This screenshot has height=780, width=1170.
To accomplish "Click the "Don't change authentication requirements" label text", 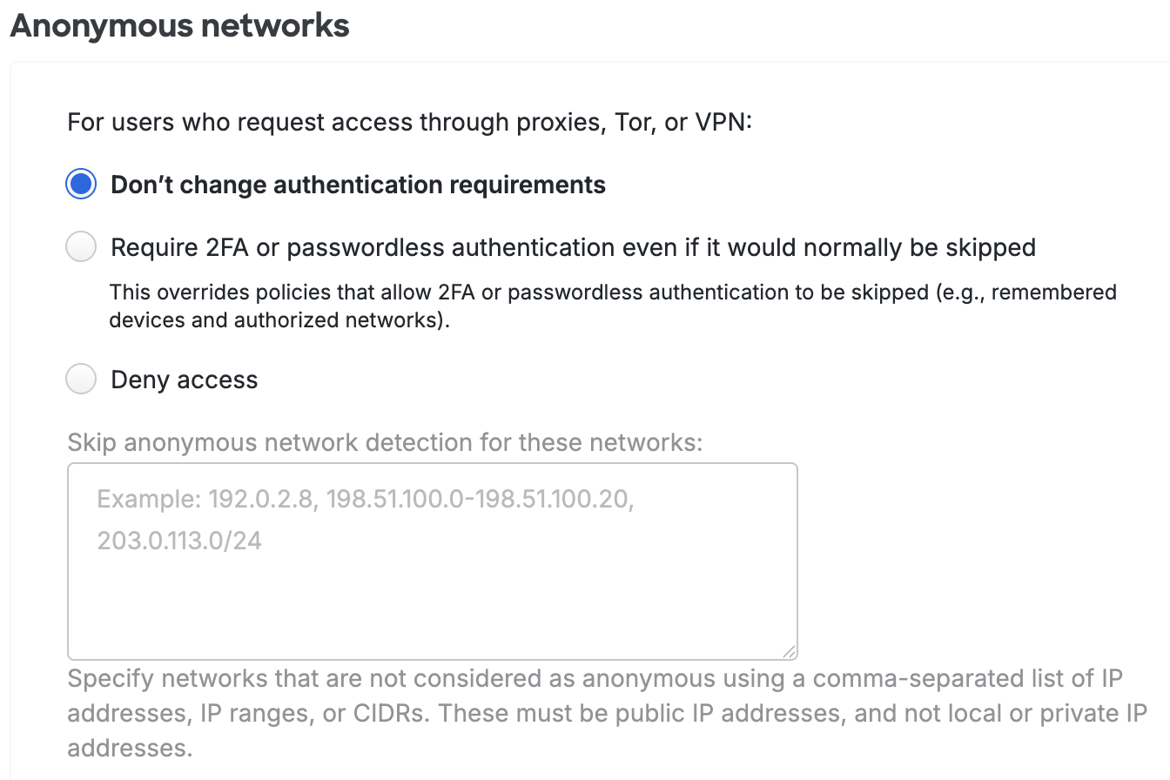I will click(x=357, y=185).
